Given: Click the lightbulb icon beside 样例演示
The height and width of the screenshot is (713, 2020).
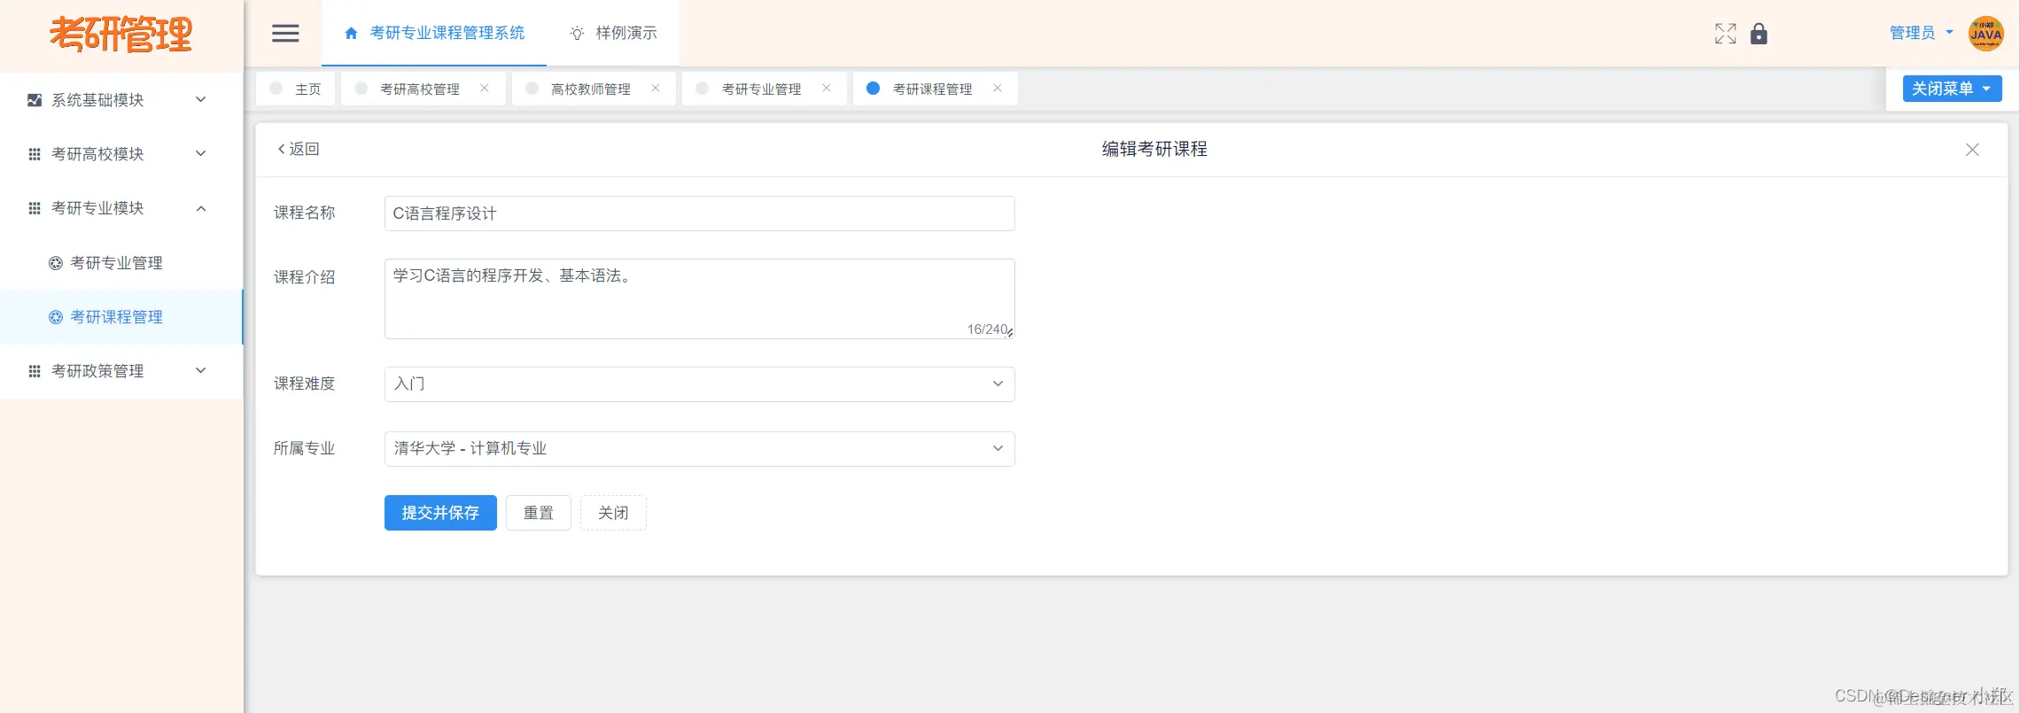Looking at the screenshot, I should [x=577, y=34].
